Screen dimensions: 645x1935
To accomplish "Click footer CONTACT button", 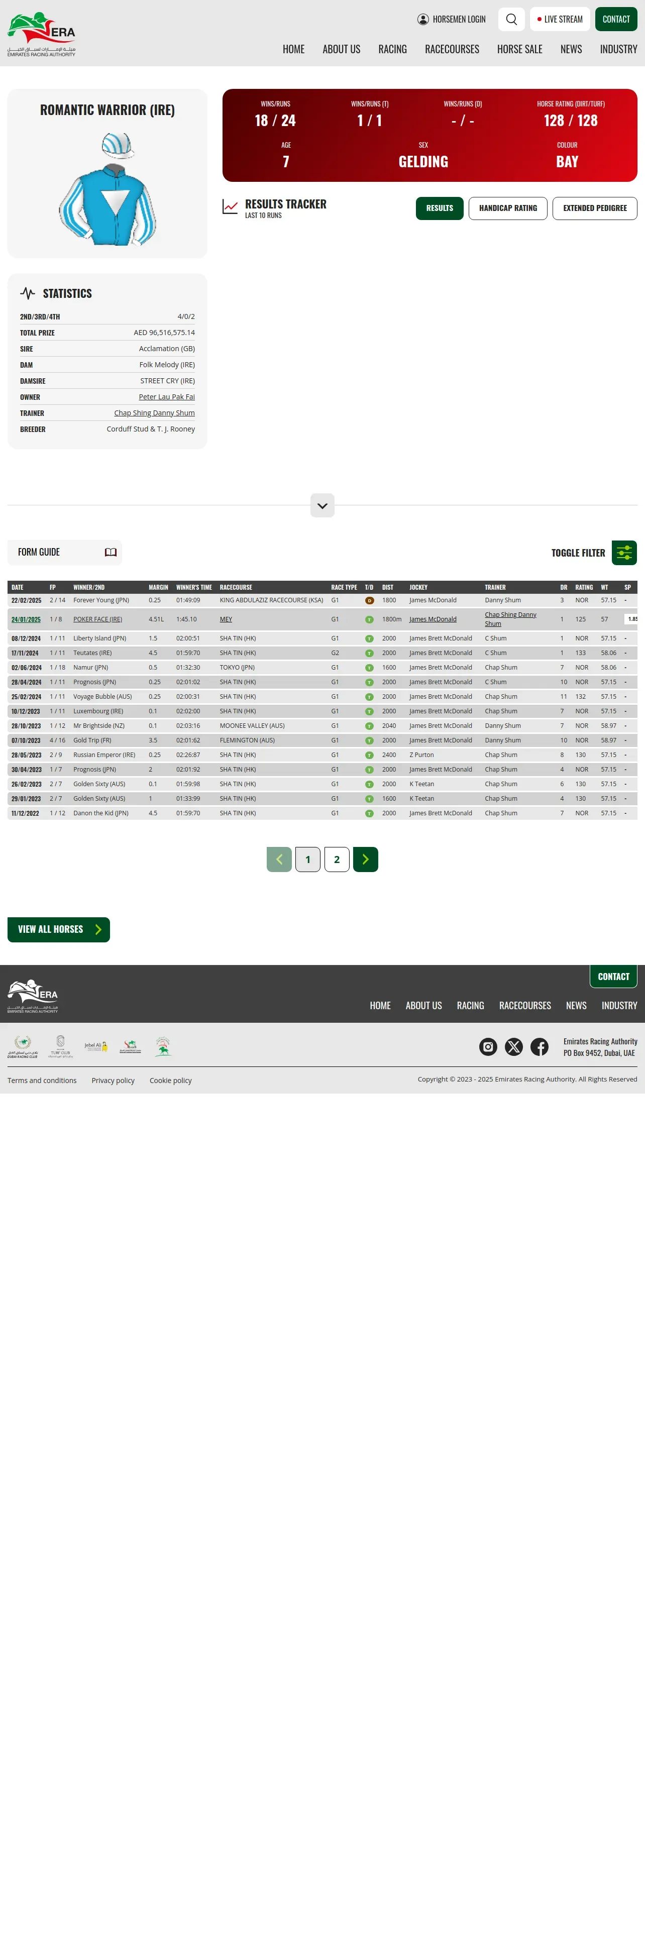I will click(613, 977).
